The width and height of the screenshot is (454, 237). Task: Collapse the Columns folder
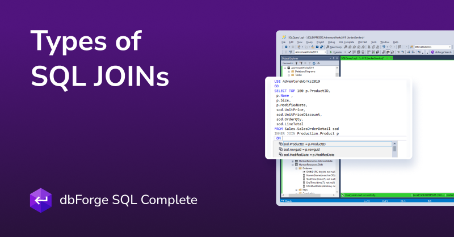[296, 168]
